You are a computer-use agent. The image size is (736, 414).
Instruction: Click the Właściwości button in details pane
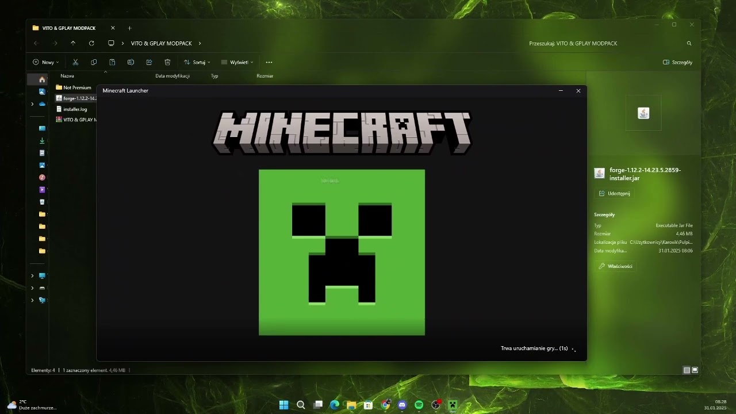615,266
